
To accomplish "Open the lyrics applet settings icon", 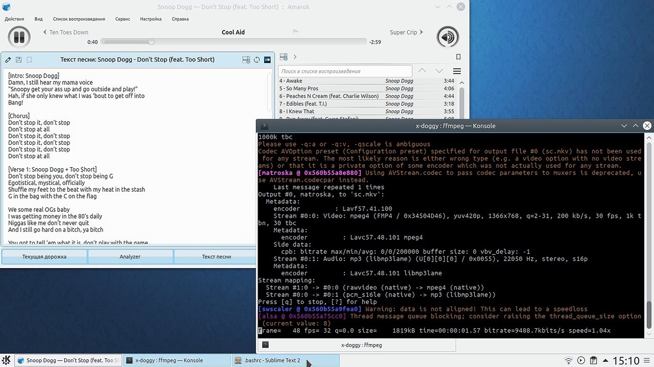I will [267, 60].
